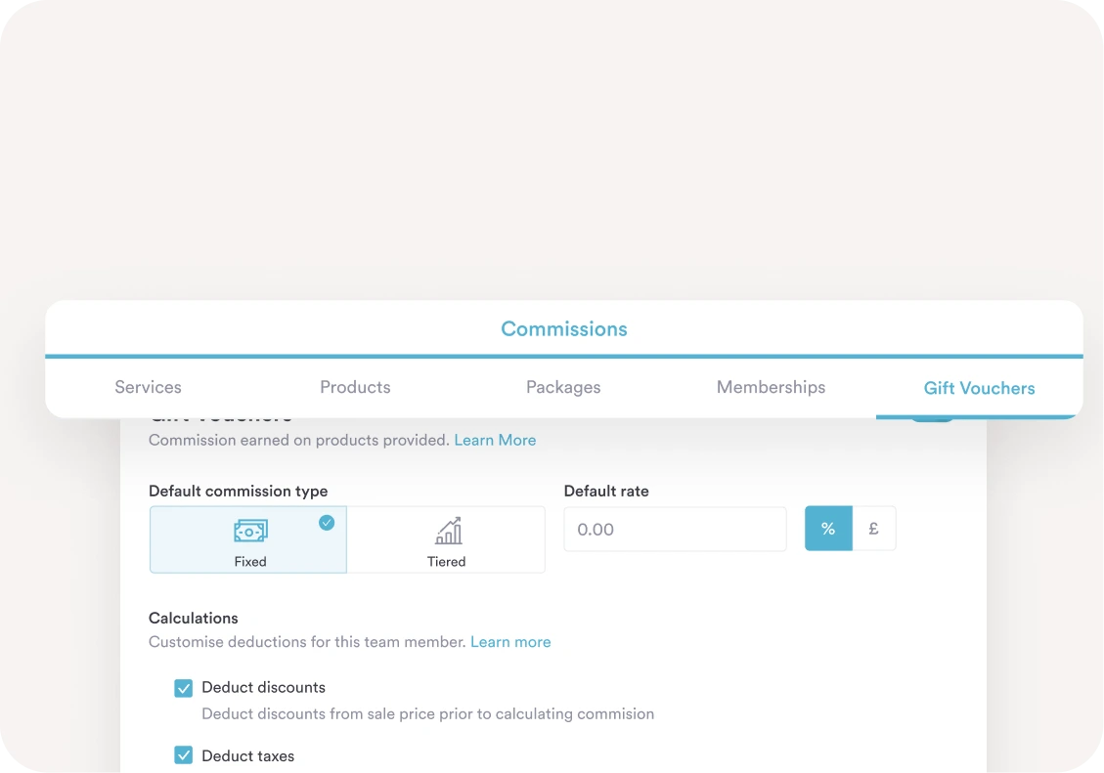1104x773 pixels.
Task: Click the Tiered label under chart icon
Action: click(446, 562)
